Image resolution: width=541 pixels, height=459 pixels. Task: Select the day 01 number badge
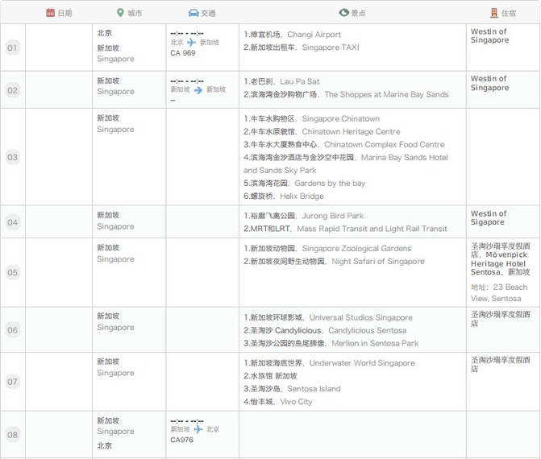(12, 48)
